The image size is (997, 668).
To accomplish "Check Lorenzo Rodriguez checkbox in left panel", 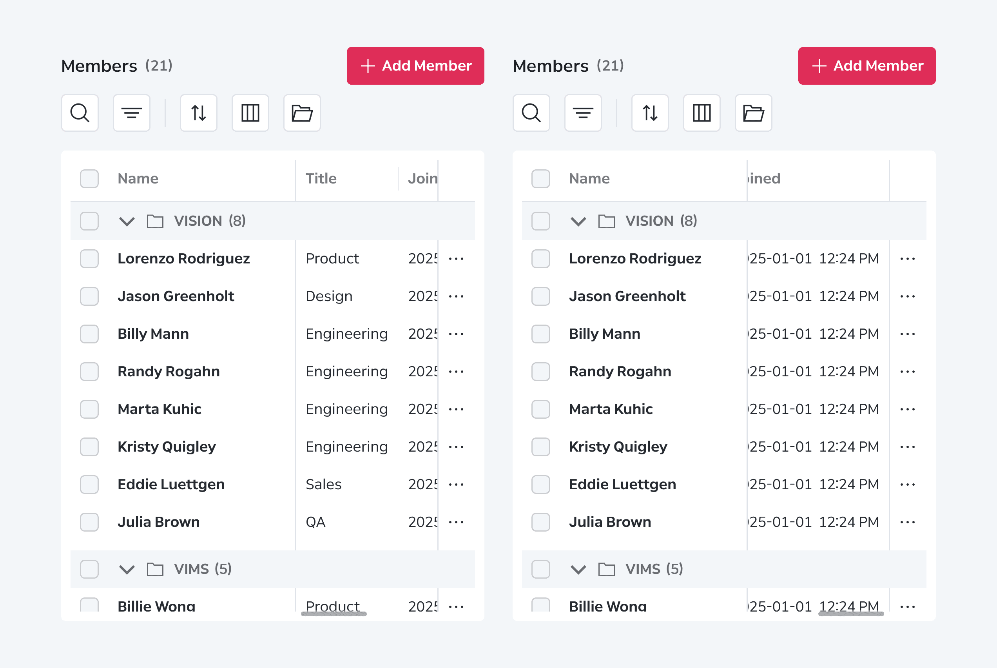I will click(89, 259).
